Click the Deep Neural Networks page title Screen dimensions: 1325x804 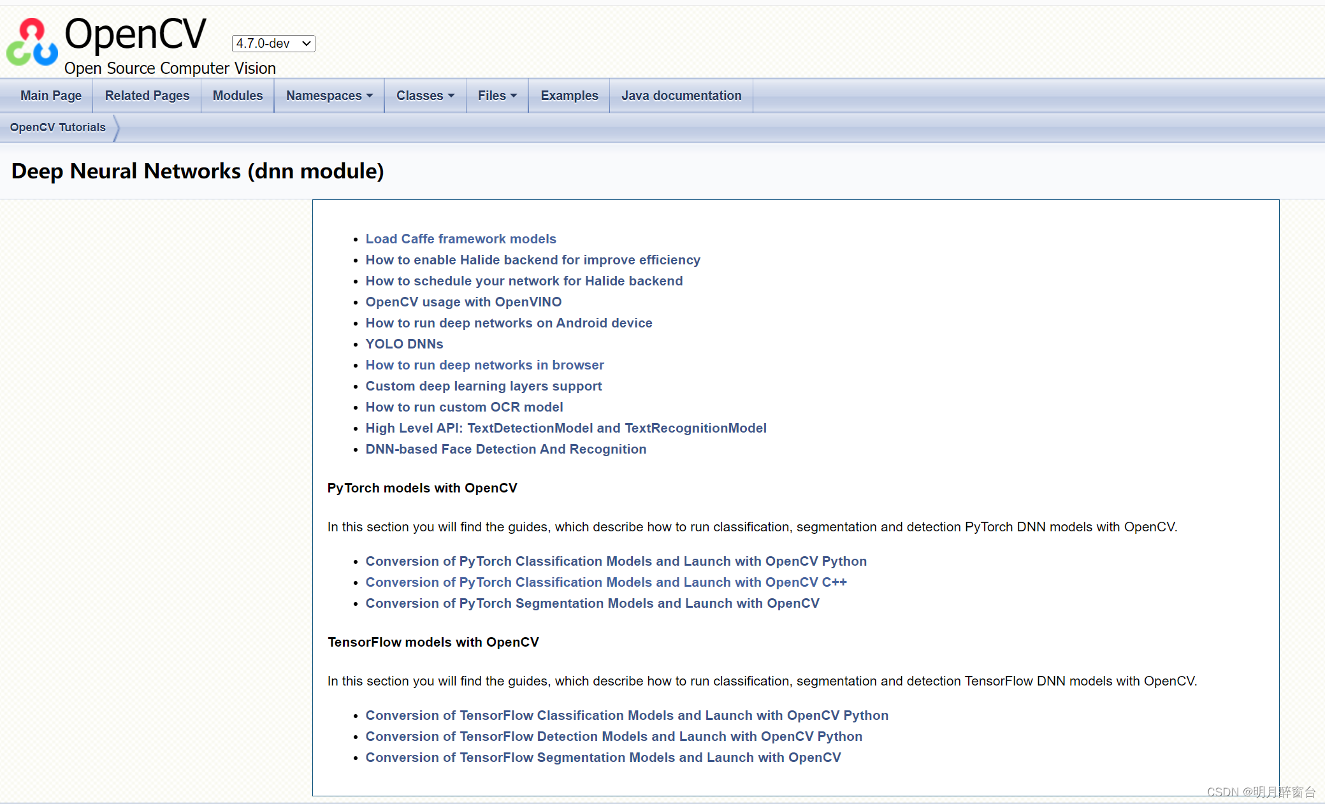198,171
